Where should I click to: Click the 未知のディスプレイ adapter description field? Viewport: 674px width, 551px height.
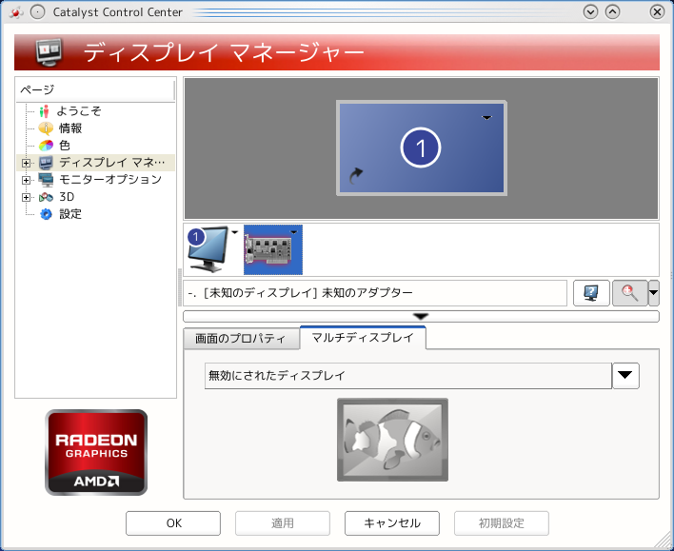375,293
